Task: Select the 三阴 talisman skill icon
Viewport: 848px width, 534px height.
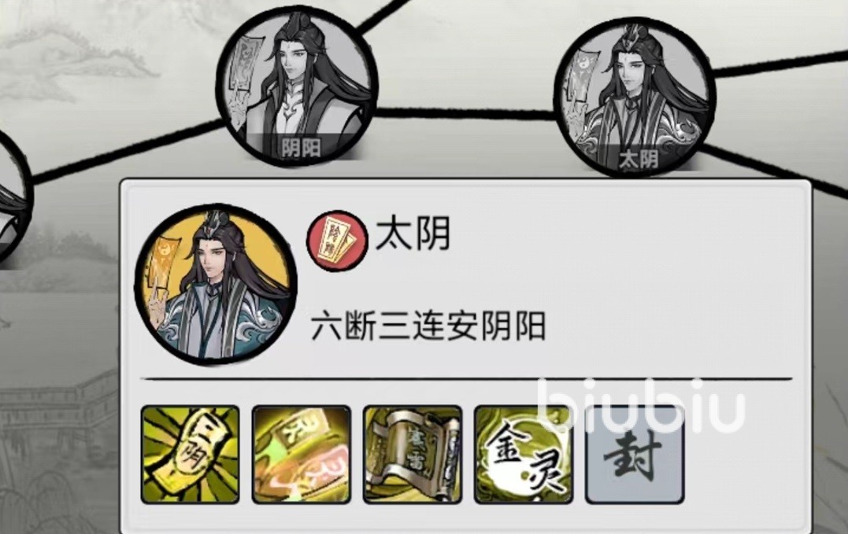Action: tap(190, 455)
